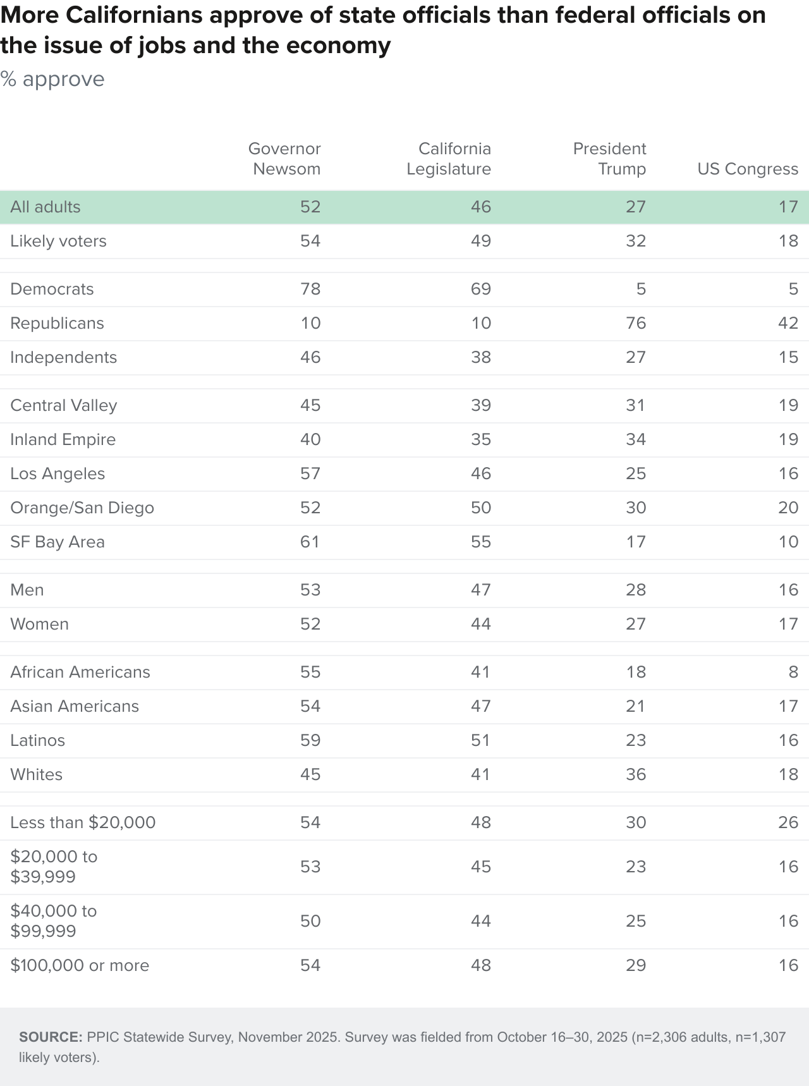Select the Likely voters row label
This screenshot has width=809, height=1086.
58,241
